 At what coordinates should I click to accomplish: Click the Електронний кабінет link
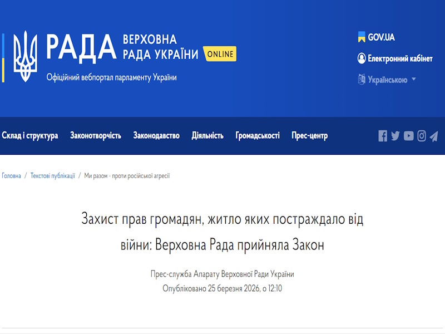pyautogui.click(x=400, y=58)
